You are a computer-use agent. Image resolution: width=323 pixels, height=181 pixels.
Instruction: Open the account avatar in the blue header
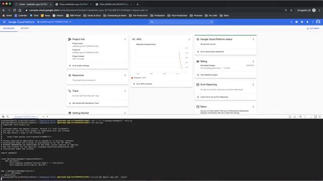(318, 22)
